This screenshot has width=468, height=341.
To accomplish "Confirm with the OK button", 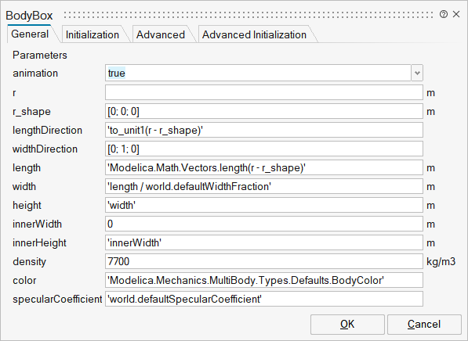I will [347, 325].
